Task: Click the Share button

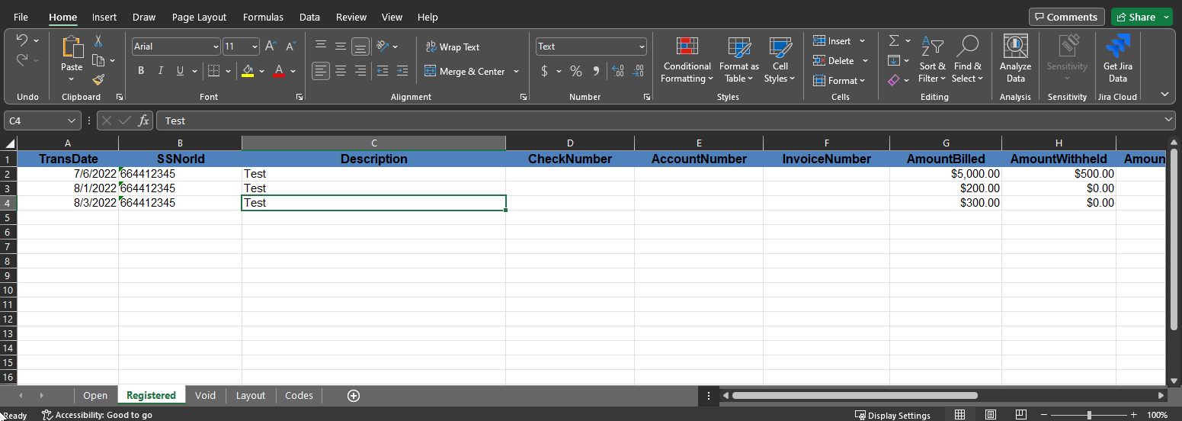Action: pyautogui.click(x=1136, y=17)
